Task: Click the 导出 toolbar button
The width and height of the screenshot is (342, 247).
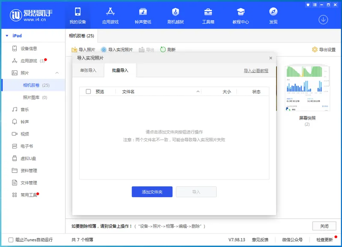Action: click(146, 49)
